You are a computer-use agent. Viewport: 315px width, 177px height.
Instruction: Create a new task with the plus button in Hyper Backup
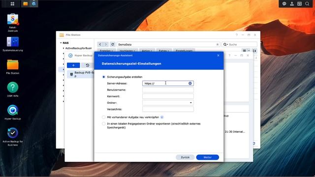click(73, 65)
